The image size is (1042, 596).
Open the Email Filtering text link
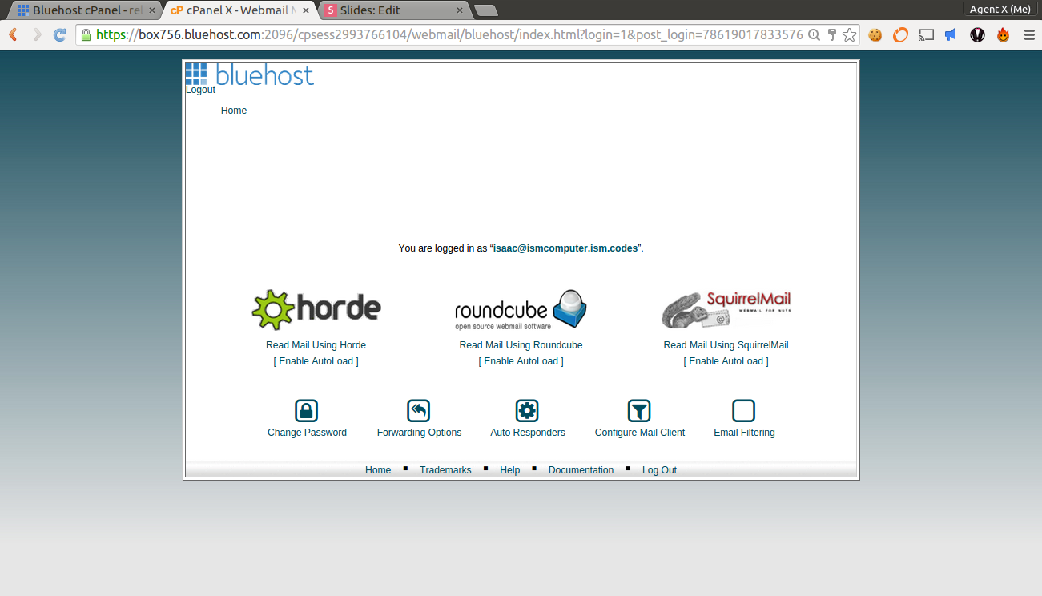(744, 433)
